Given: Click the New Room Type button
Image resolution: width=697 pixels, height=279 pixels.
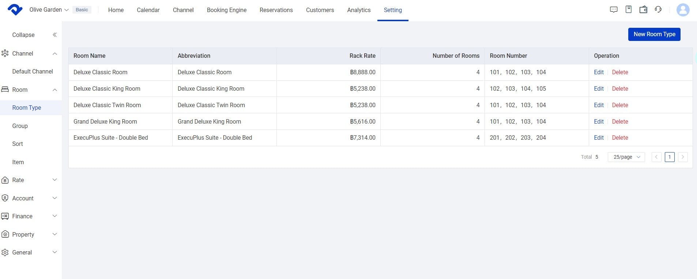Looking at the screenshot, I should click(654, 34).
